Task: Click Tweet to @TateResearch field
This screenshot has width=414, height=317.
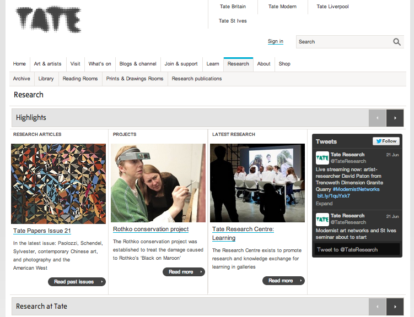Action: 357,249
